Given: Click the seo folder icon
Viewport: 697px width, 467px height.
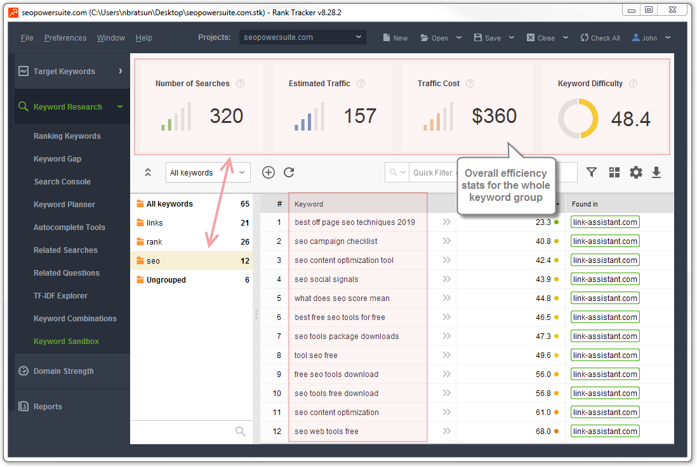Looking at the screenshot, I should (x=140, y=260).
